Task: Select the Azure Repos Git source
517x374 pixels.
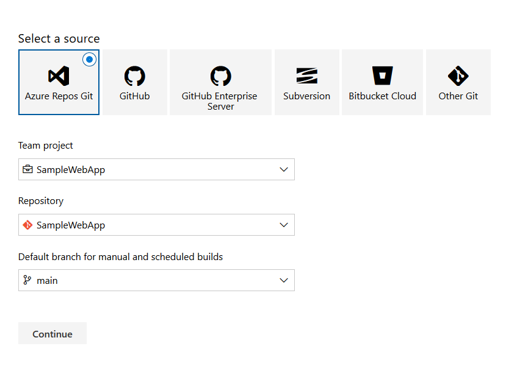Action: tap(59, 82)
